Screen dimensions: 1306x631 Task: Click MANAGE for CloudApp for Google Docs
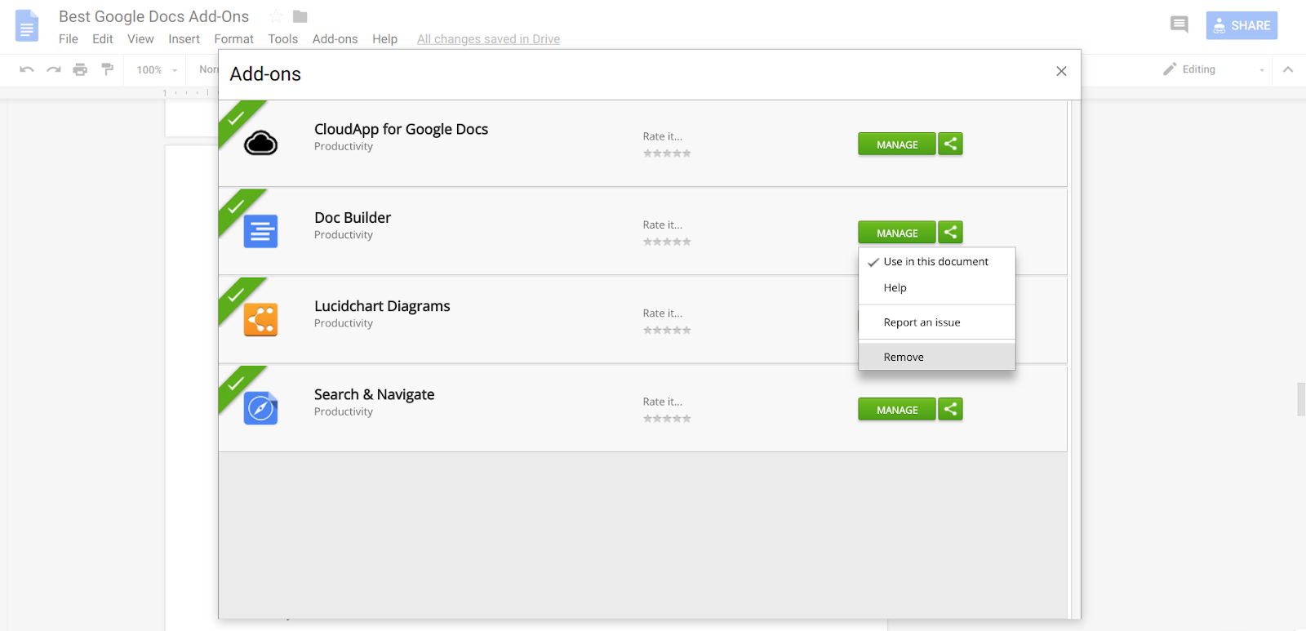(x=897, y=144)
